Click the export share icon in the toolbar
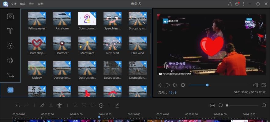This screenshot has height=122, width=270. (x=117, y=105)
